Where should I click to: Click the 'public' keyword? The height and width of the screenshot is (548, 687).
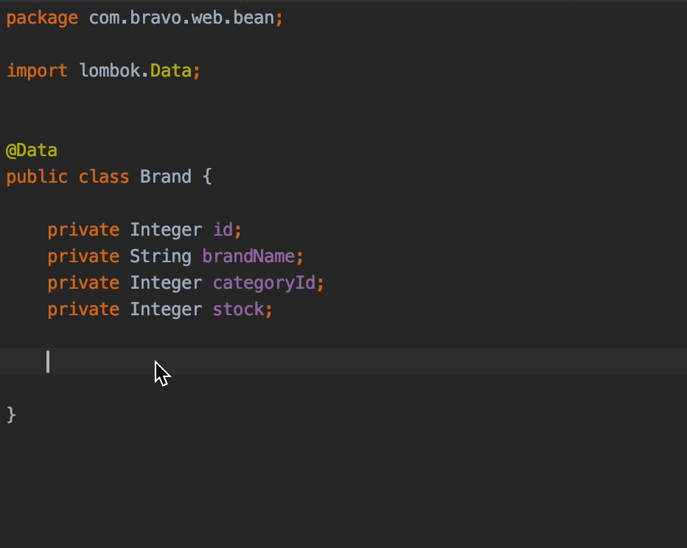(37, 178)
